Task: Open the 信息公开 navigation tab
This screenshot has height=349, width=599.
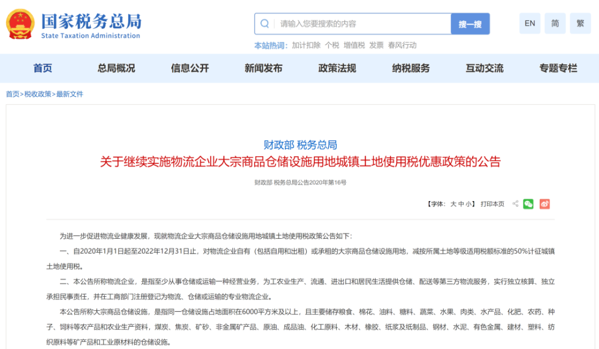Action: click(190, 68)
